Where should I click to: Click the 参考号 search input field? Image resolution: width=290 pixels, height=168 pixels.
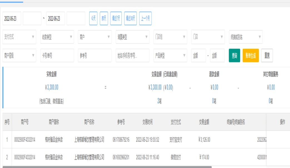[95, 56]
